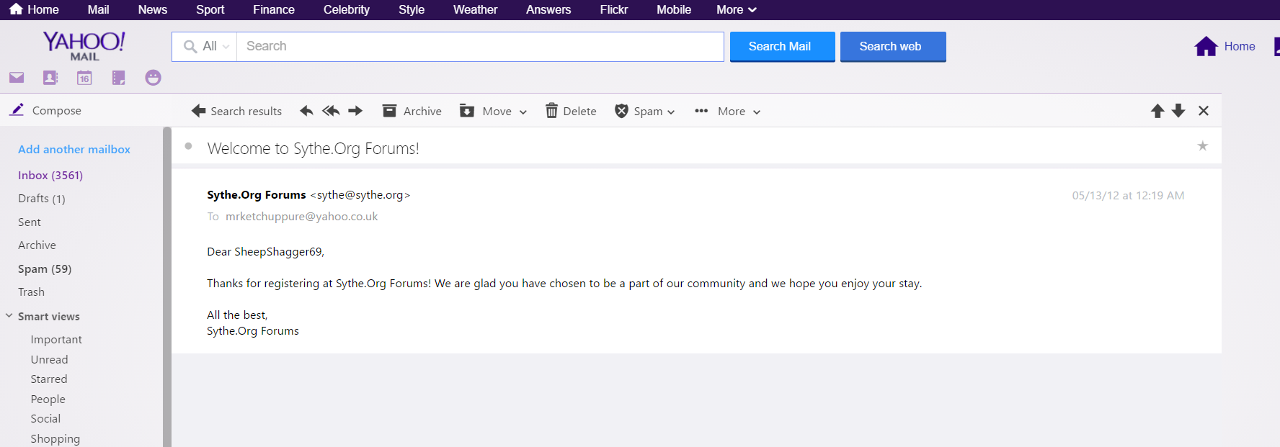Screen dimensions: 1280x447
Task: Open Inbox (3561) folder
Action: (x=50, y=175)
